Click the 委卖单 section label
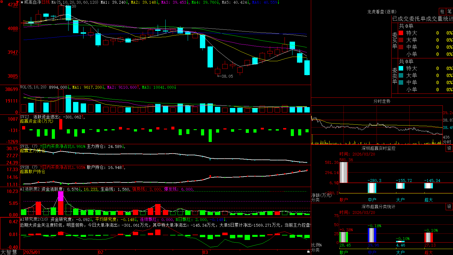Viewport: 453px width, 255px height. pyautogui.click(x=395, y=76)
